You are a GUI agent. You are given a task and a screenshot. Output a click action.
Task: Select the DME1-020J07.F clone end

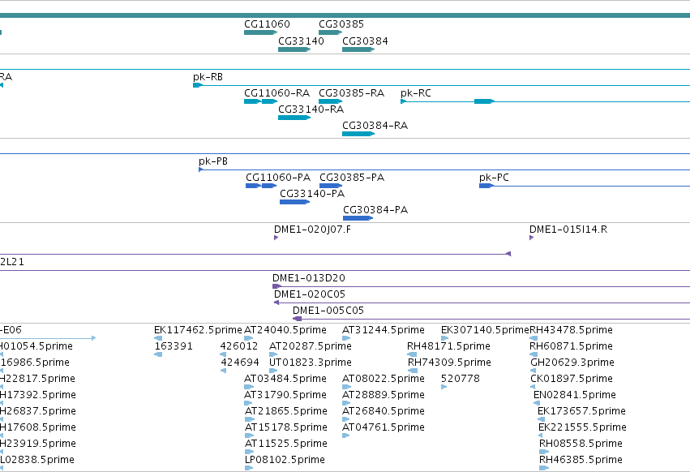pyautogui.click(x=276, y=238)
